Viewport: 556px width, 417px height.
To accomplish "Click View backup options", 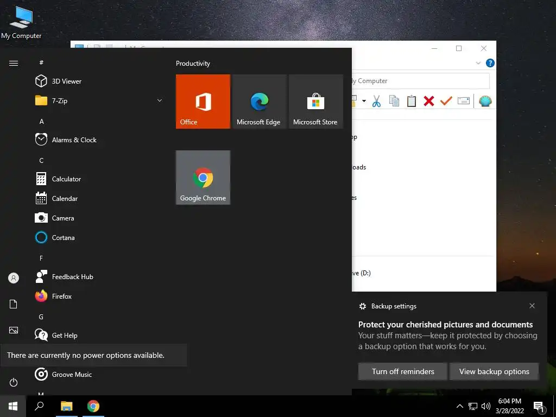I will click(494, 371).
